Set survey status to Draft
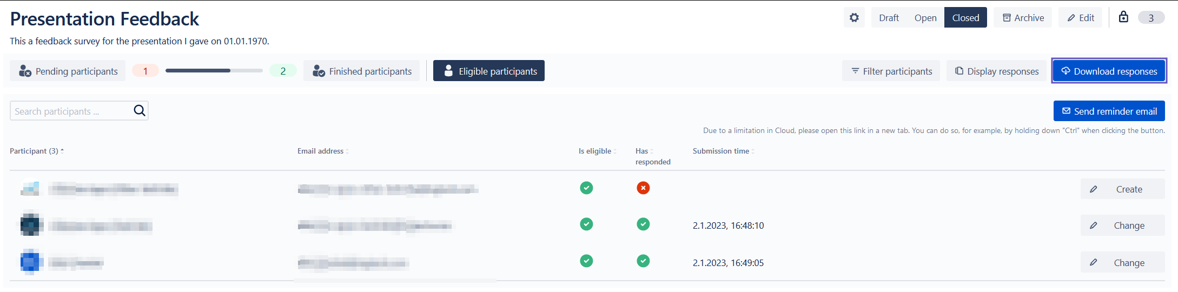Image resolution: width=1178 pixels, height=292 pixels. click(x=889, y=18)
